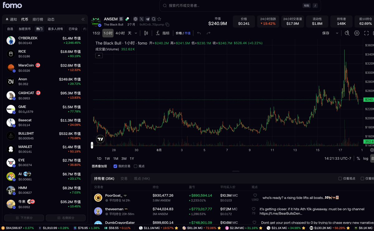Toggle the 观点 overlay checkbox
Viewport: 374px width, 231px height.
[135, 166]
